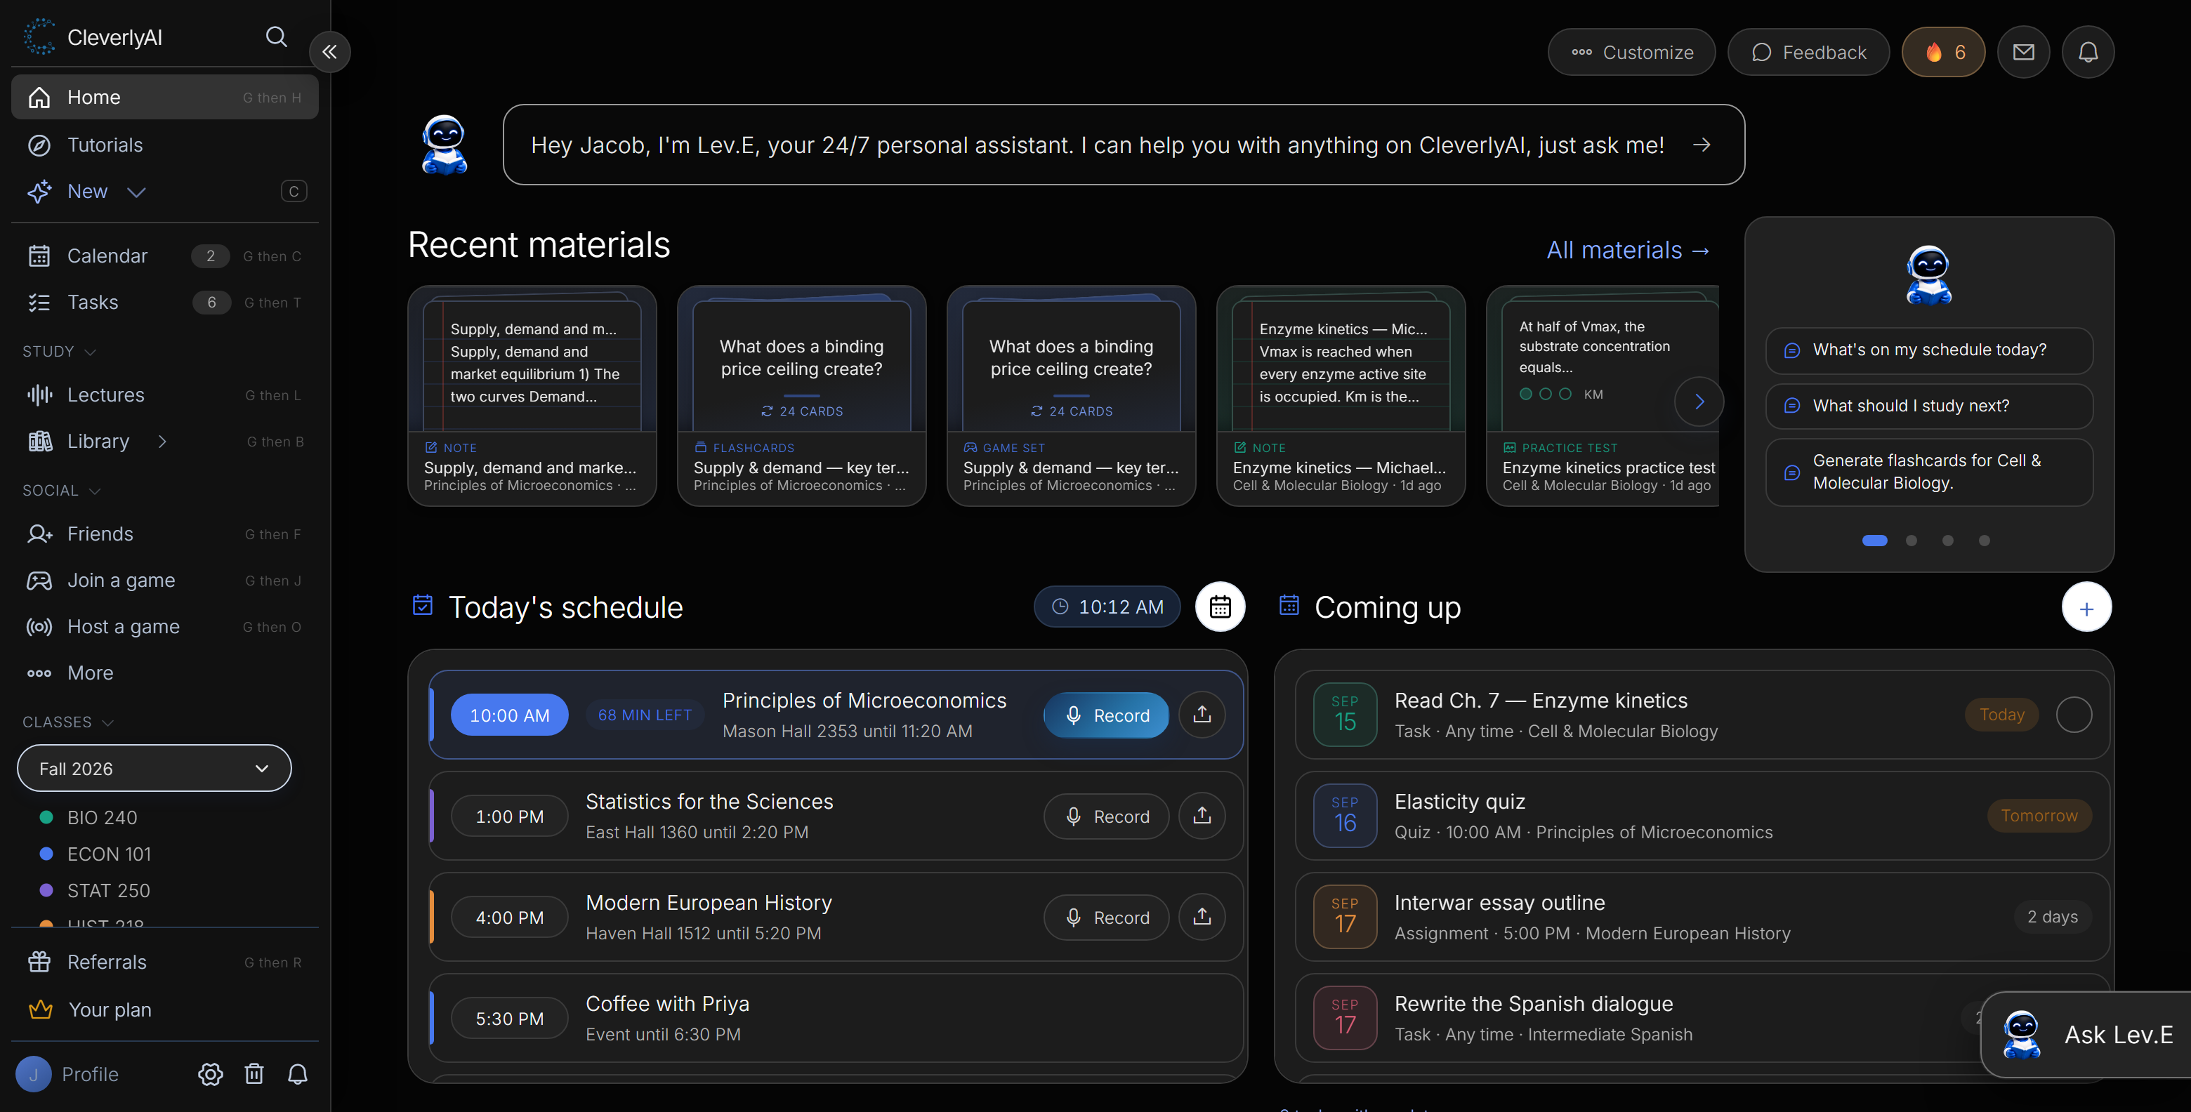Image resolution: width=2191 pixels, height=1112 pixels.
Task: Expand Library submenu chevron
Action: pyautogui.click(x=162, y=442)
